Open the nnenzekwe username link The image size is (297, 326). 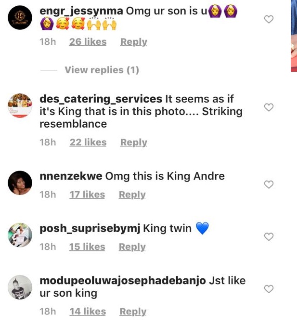[71, 176]
